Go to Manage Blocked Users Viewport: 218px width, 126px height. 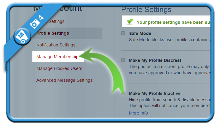coord(59,68)
